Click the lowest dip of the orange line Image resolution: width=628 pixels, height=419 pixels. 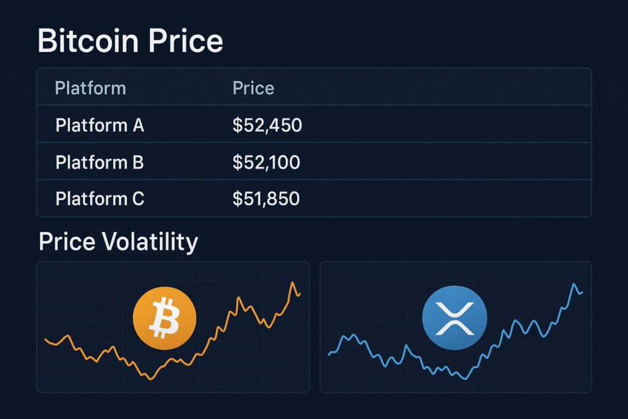click(x=149, y=379)
